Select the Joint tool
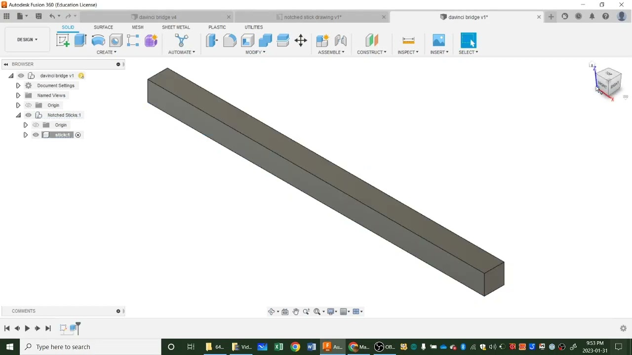 pos(340,40)
